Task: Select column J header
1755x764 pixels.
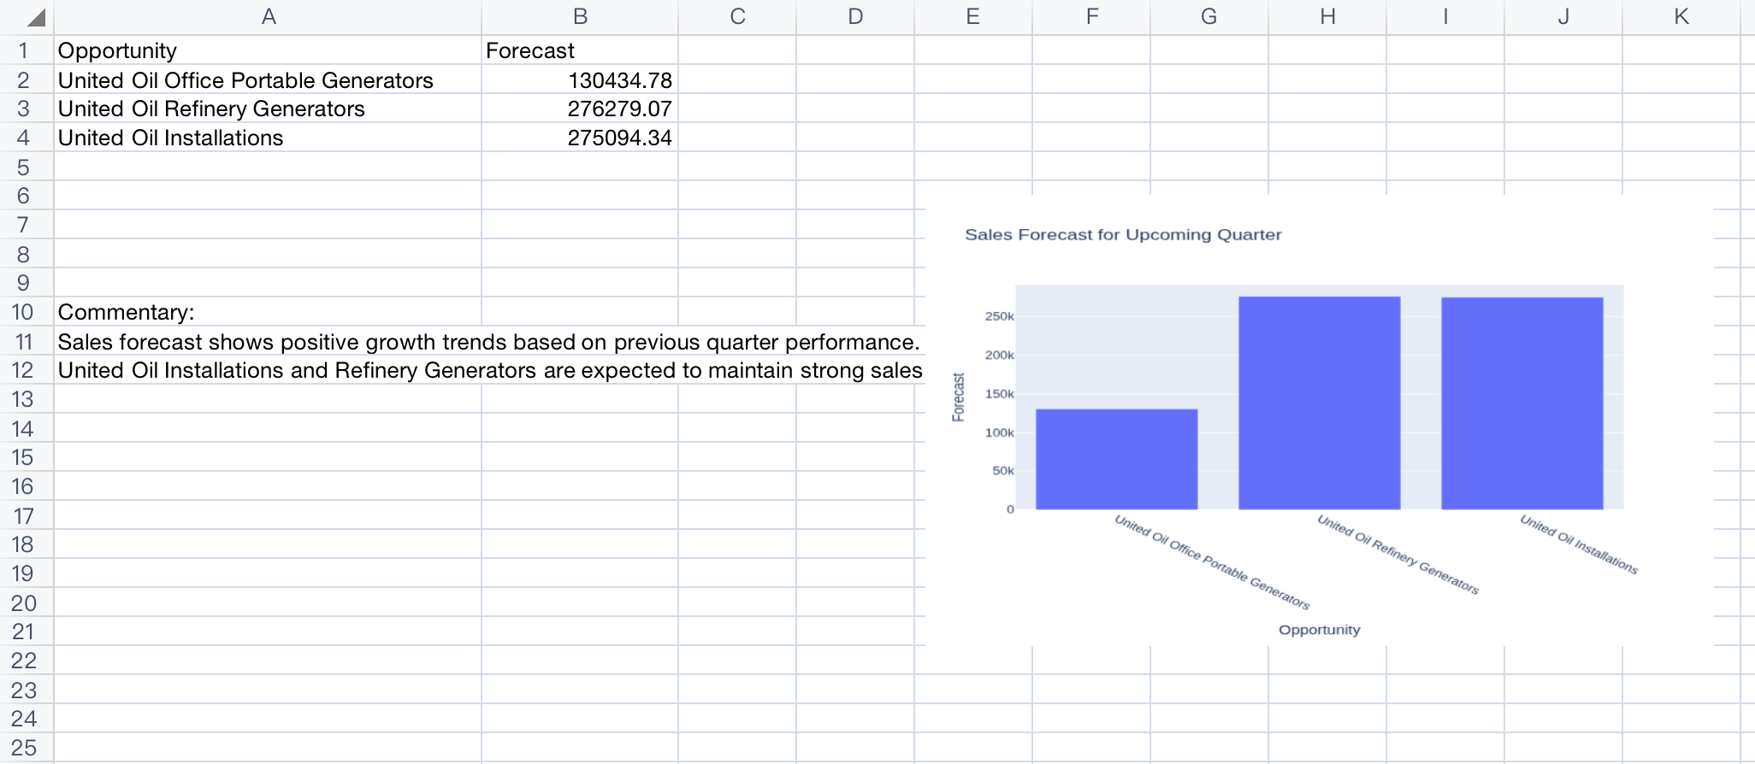Action: [1563, 17]
